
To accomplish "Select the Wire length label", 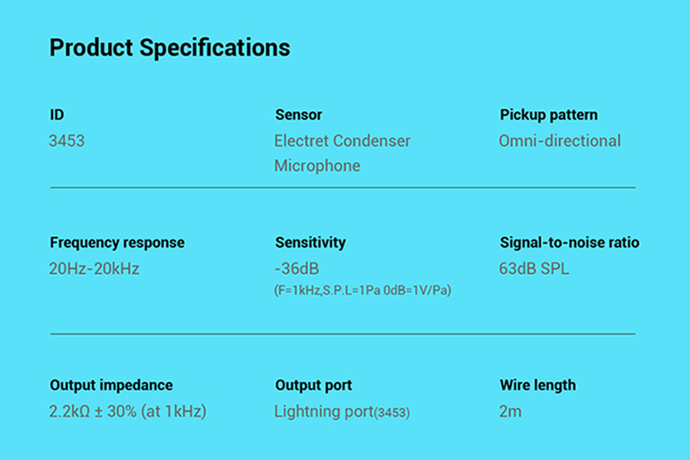I will 537,385.
